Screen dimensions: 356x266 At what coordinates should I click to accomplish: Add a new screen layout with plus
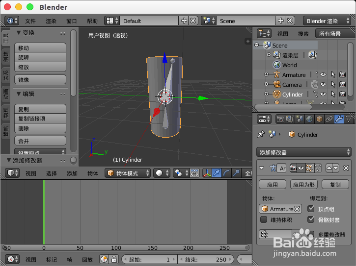184,21
